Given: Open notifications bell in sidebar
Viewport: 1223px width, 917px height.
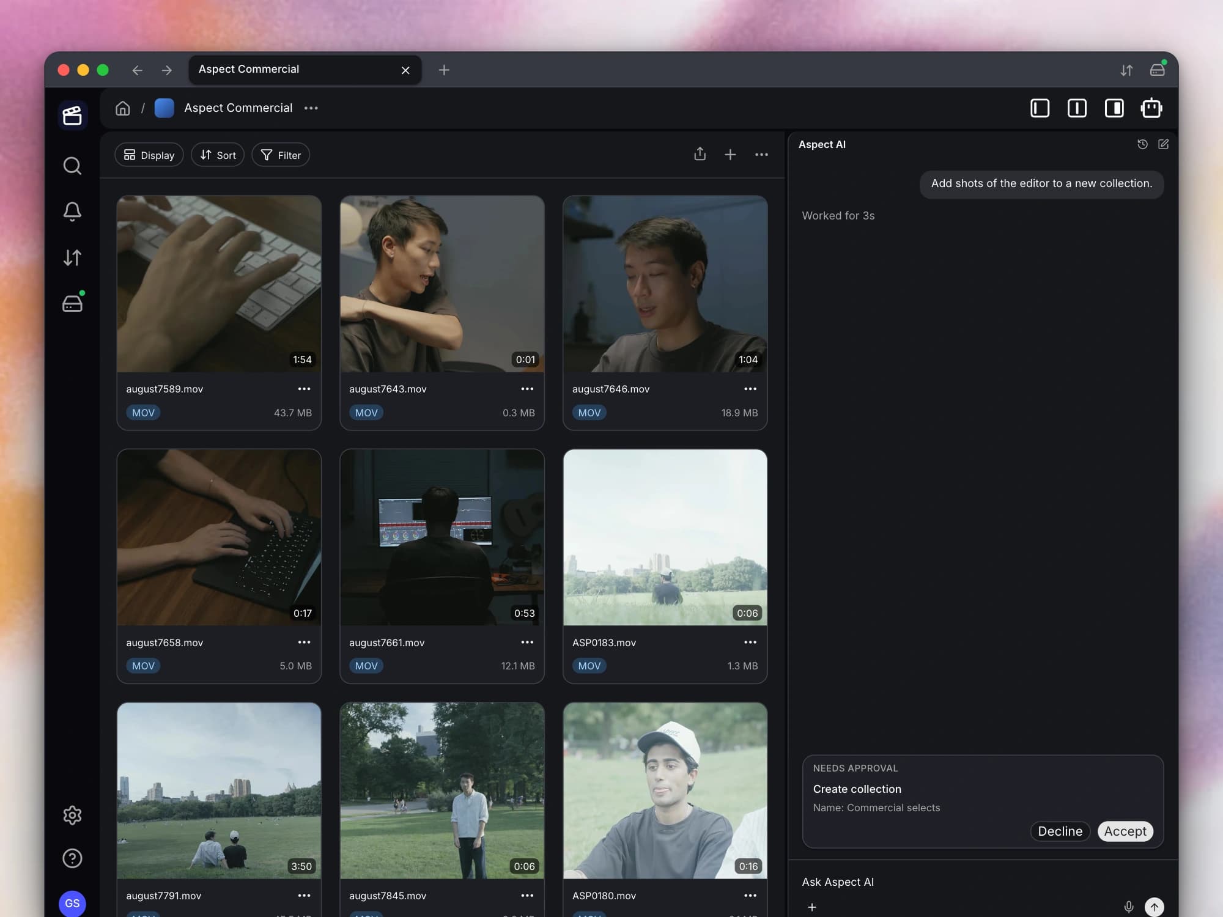Looking at the screenshot, I should click(72, 212).
